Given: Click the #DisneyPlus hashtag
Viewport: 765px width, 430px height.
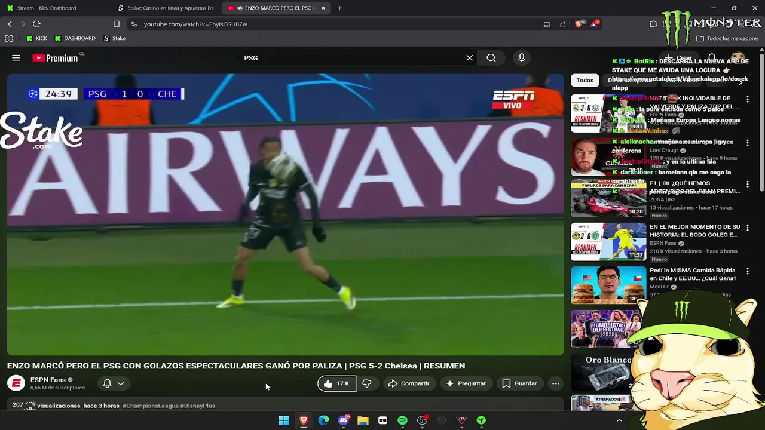Looking at the screenshot, I should pos(198,406).
